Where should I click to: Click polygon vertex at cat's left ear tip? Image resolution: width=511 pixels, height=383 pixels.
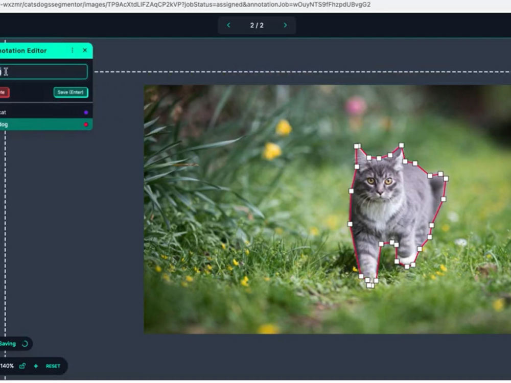tap(357, 146)
